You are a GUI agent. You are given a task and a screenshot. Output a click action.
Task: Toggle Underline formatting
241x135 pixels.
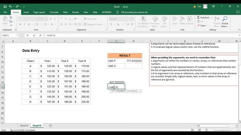[29, 24]
